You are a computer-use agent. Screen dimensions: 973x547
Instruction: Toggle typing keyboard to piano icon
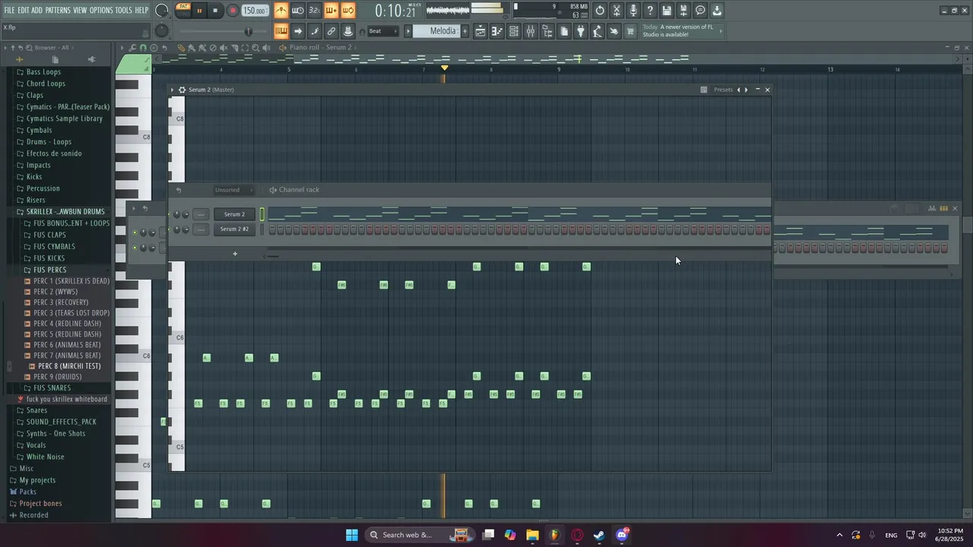click(x=281, y=31)
